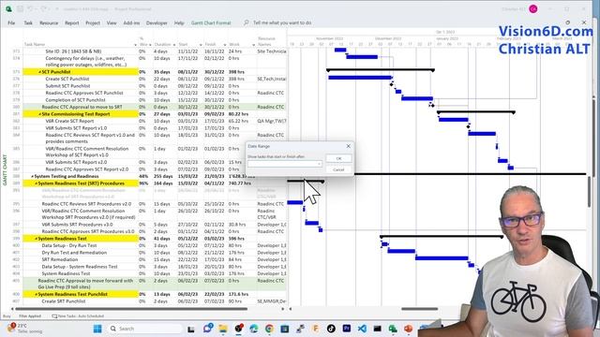Open Visual Studio Code from the taskbar

click(362, 329)
